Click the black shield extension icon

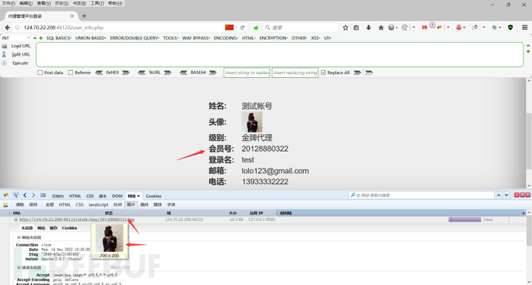[x=510, y=28]
